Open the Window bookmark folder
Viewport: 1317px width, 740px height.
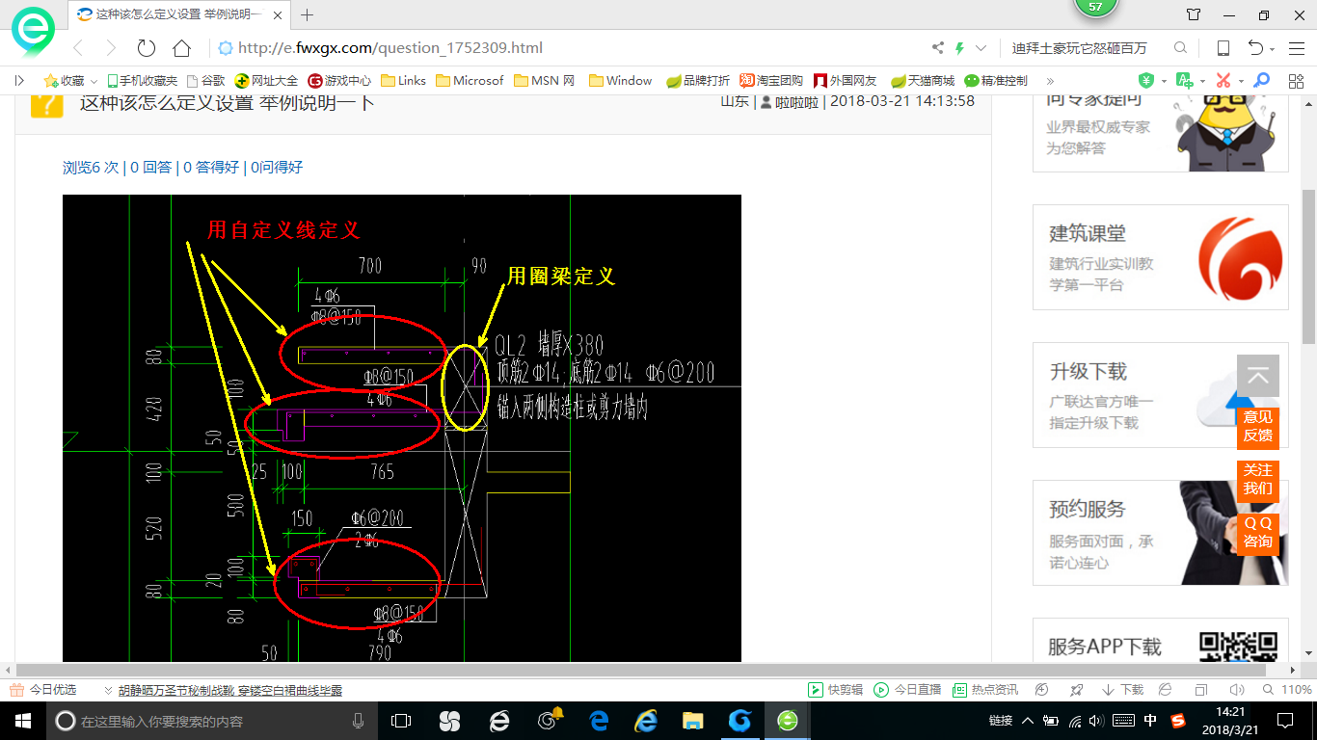tap(620, 81)
